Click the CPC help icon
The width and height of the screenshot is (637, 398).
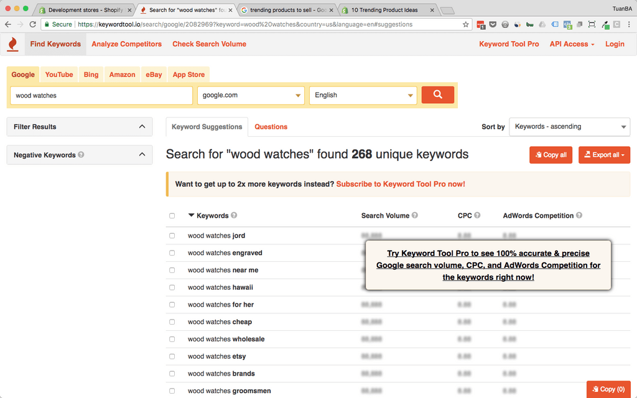click(477, 215)
